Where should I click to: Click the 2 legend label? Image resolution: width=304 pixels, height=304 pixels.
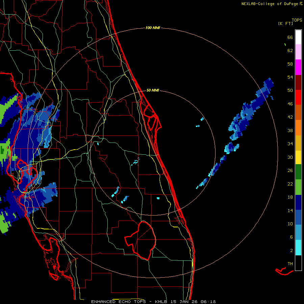point(292,251)
